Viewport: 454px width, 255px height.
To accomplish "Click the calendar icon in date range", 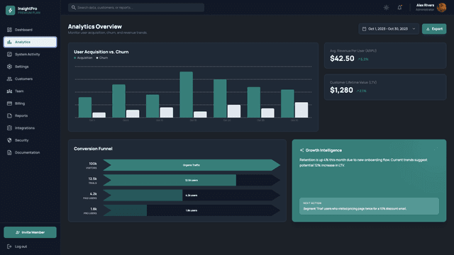I will tap(364, 29).
